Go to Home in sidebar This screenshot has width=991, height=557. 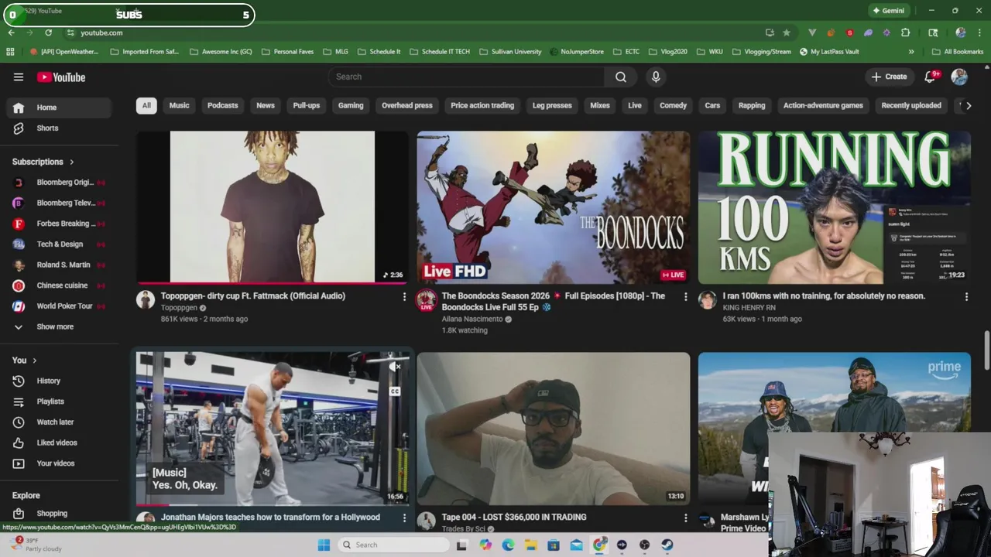point(59,108)
